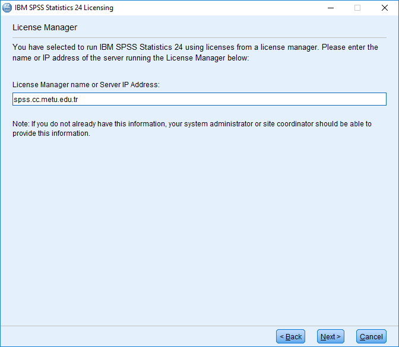Click the 'License Manager' page heading
Screen dimensions: 399x347
45,27
